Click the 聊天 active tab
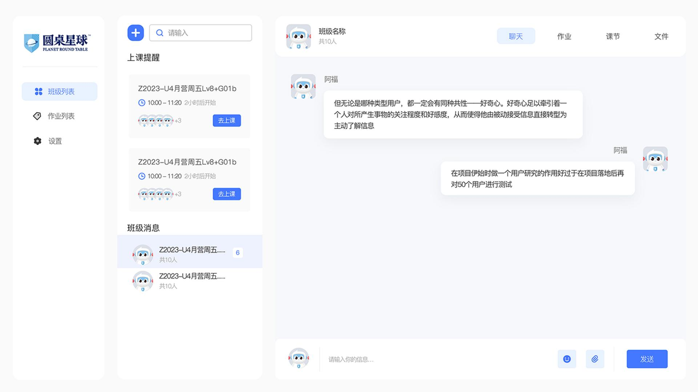The height and width of the screenshot is (392, 698). (x=516, y=36)
